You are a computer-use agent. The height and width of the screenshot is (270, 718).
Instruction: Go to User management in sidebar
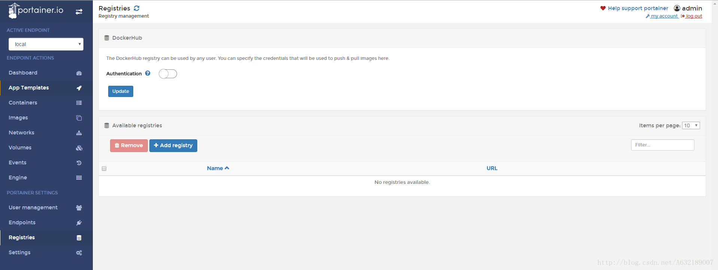pyautogui.click(x=33, y=207)
